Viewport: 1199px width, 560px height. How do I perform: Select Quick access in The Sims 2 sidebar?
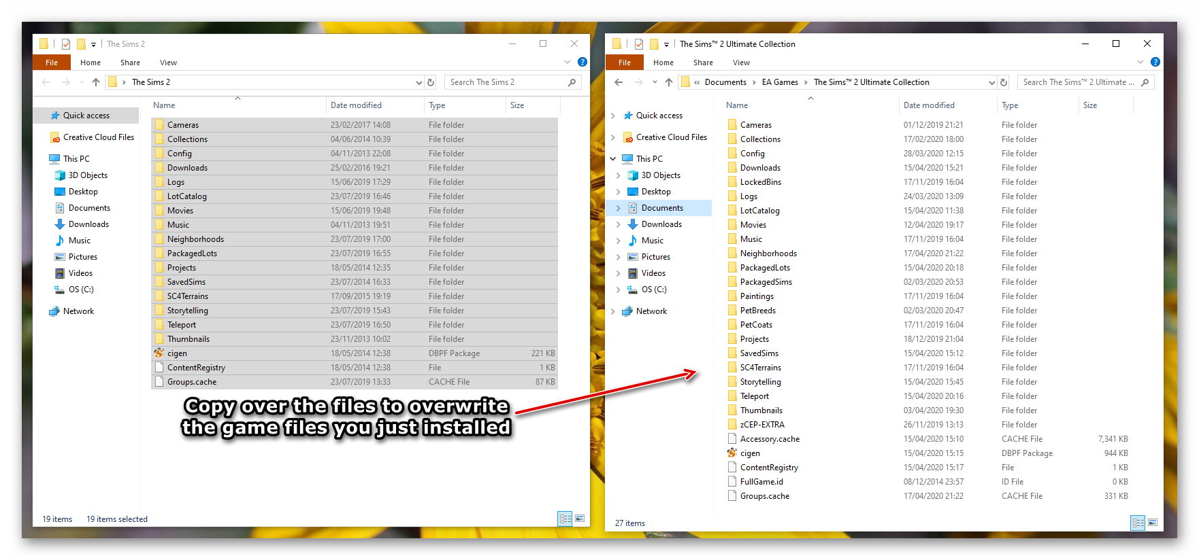[86, 116]
